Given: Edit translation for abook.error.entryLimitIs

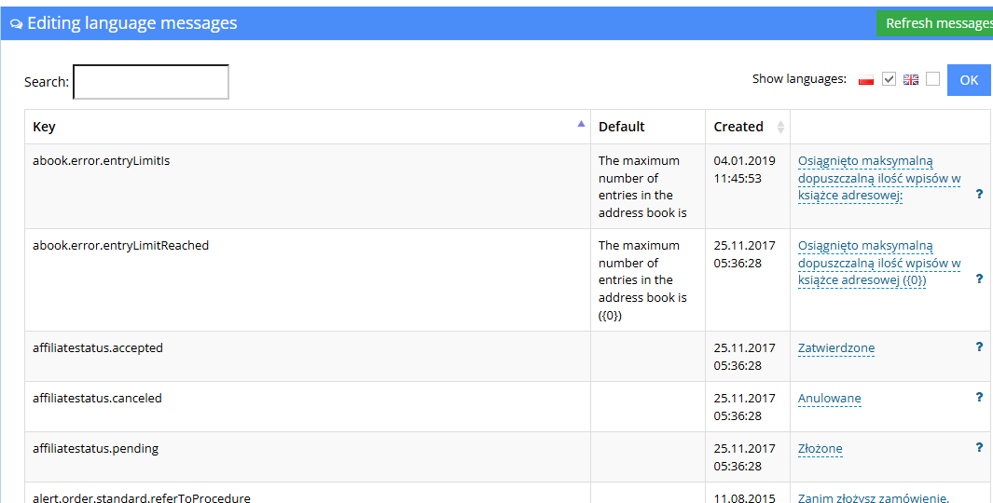Looking at the screenshot, I should click(x=879, y=179).
